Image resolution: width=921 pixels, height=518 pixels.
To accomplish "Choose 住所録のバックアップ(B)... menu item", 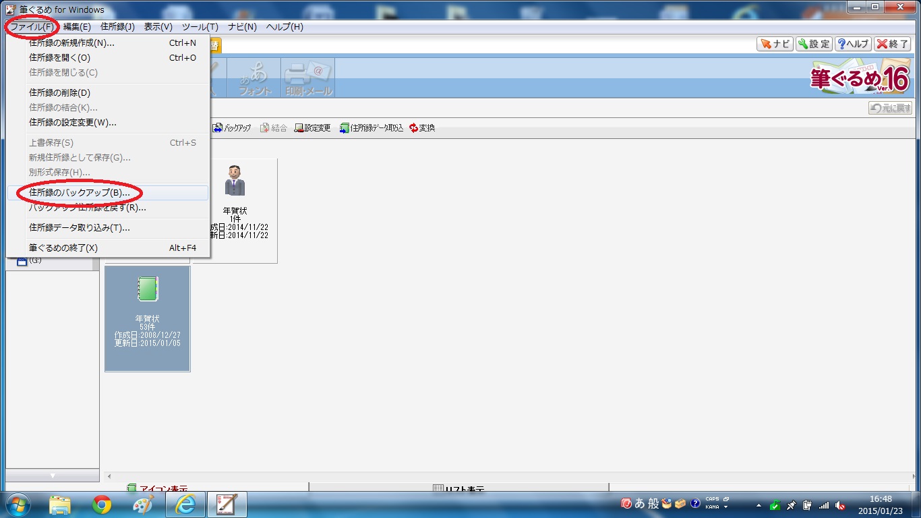I will 109,193.
